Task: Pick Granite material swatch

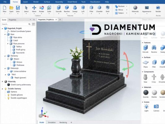Action: click(x=146, y=92)
